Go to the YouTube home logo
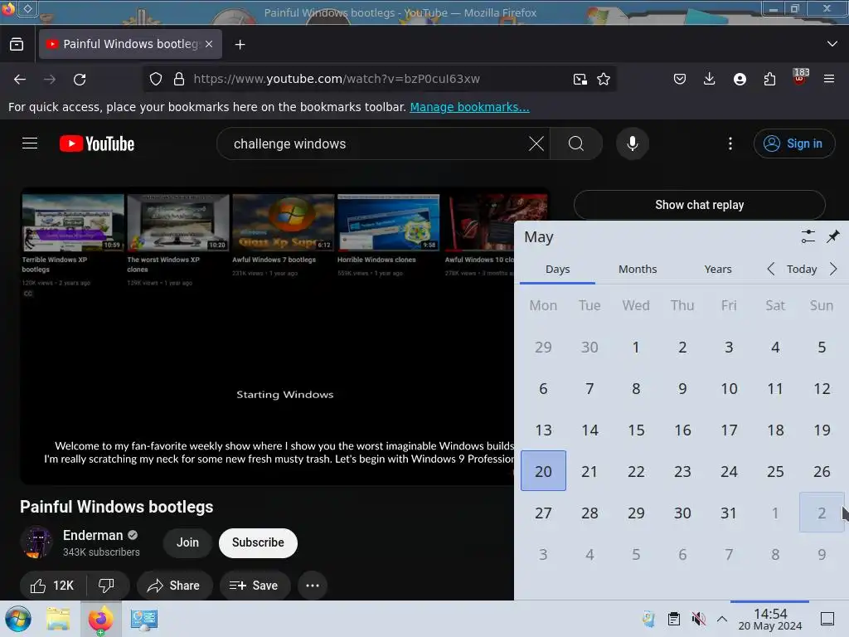This screenshot has height=637, width=849. tap(97, 143)
